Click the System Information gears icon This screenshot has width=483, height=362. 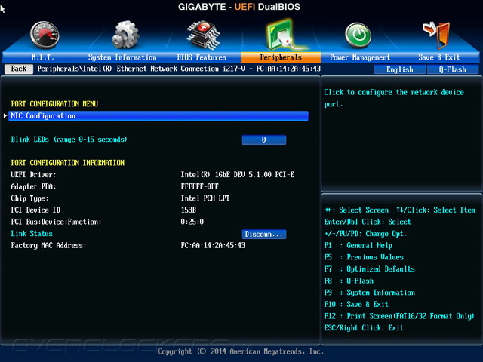(x=125, y=35)
